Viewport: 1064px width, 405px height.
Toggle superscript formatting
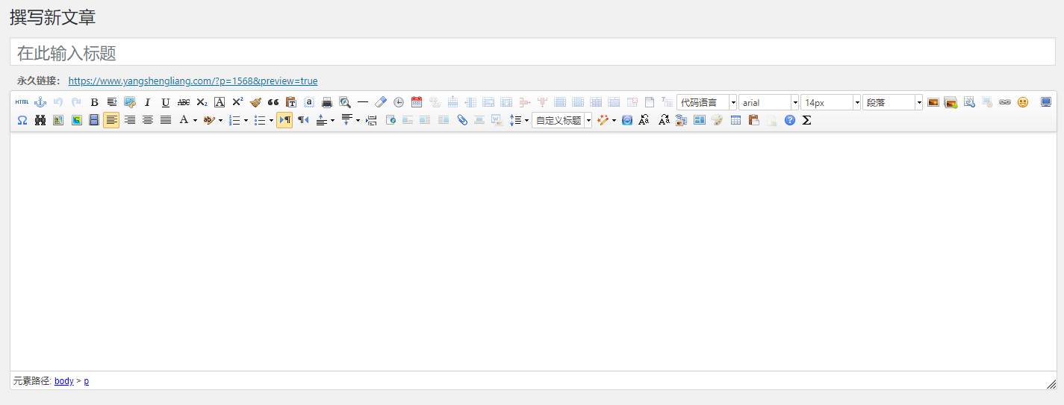tap(237, 102)
